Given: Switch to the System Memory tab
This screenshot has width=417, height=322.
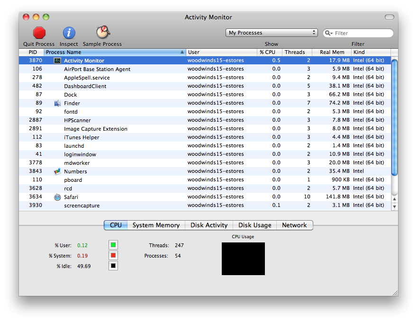Looking at the screenshot, I should click(156, 225).
